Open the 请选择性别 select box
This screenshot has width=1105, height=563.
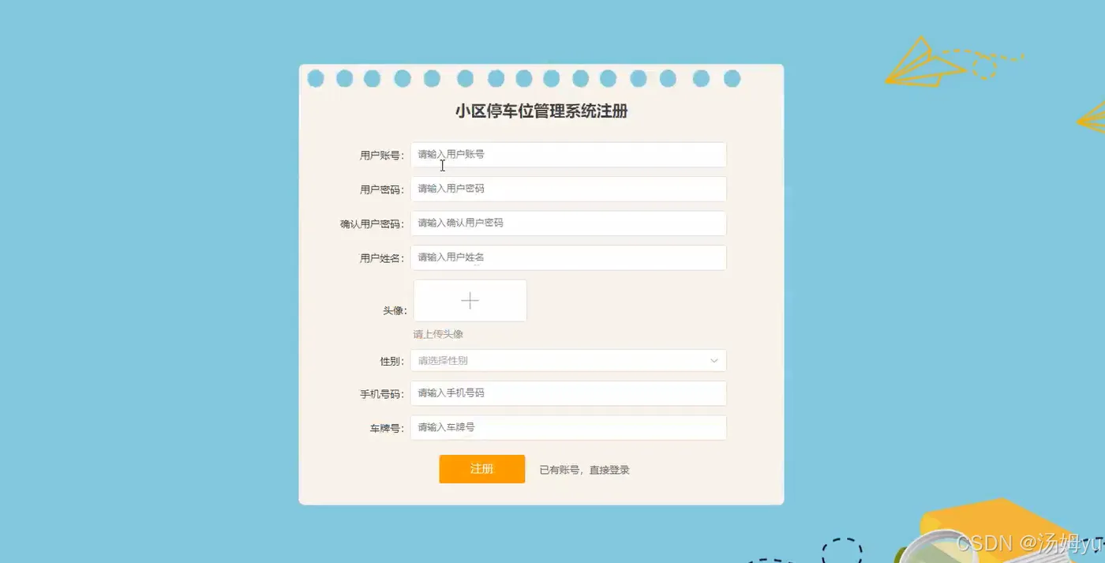click(x=568, y=361)
